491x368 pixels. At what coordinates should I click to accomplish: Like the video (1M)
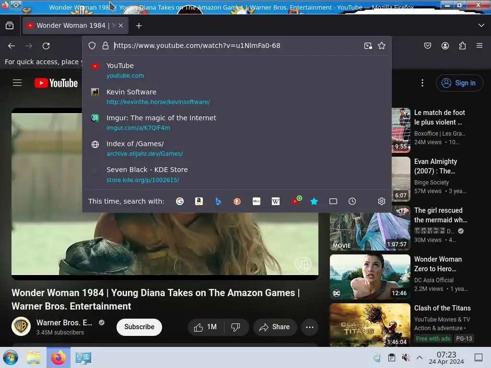[x=206, y=327]
